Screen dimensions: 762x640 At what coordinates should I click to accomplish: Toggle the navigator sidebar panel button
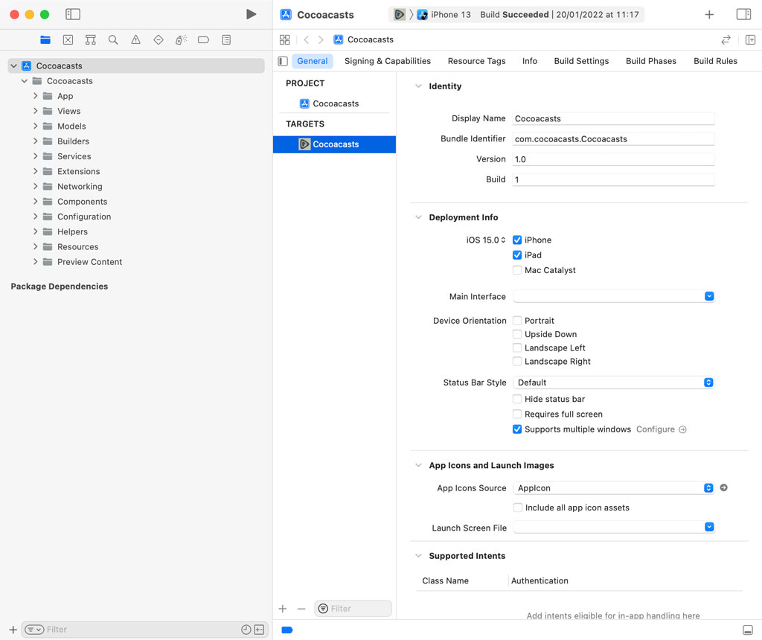pyautogui.click(x=73, y=14)
